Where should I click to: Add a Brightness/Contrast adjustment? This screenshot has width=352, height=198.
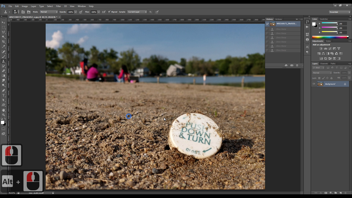(x=321, y=48)
